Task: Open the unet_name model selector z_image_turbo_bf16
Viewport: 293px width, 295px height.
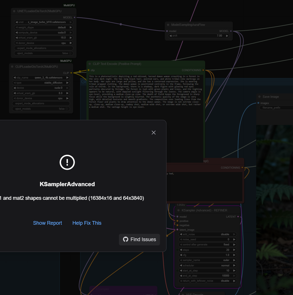Action: 44,22
